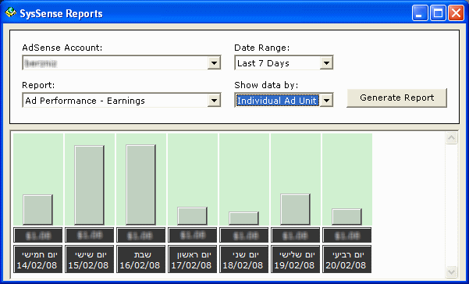Click the date label 19/02/08
The image size is (469, 284).
(x=295, y=259)
